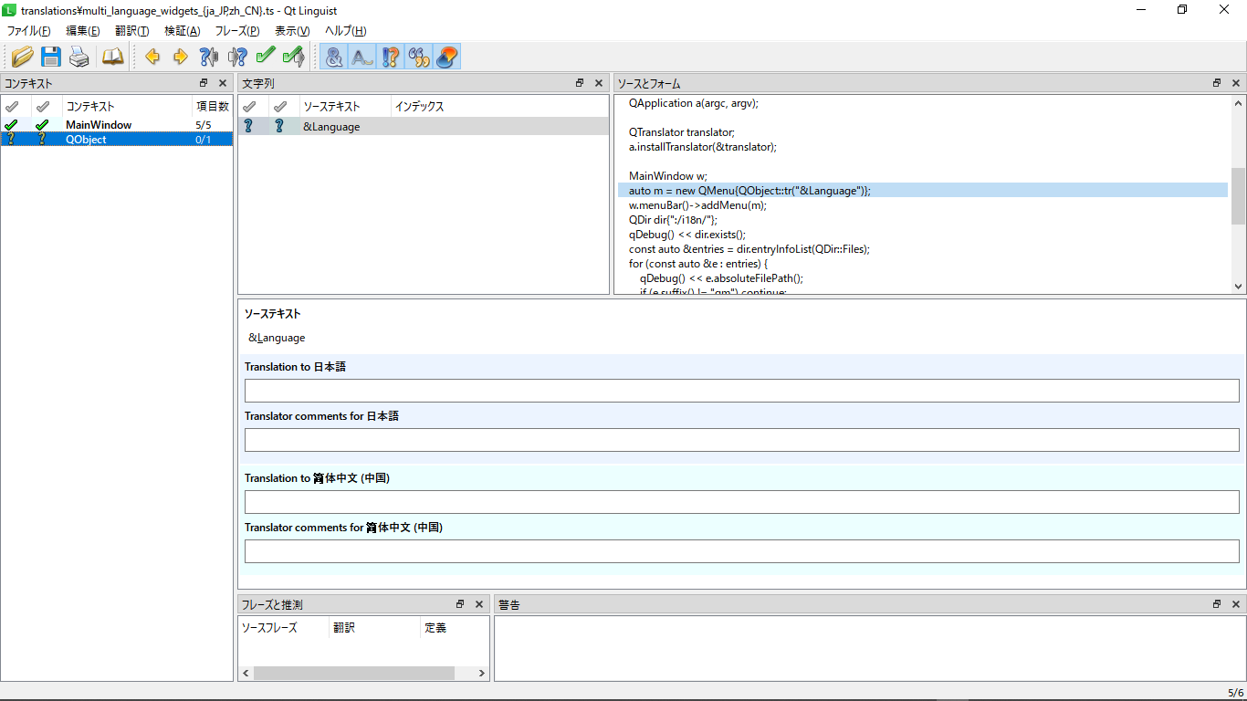Click the インデックス column header
1247x701 pixels.
(499, 106)
